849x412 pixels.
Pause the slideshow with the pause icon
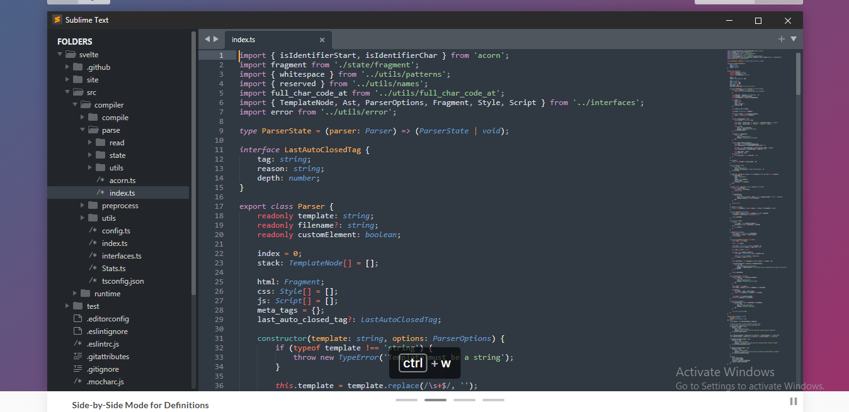pos(794,401)
